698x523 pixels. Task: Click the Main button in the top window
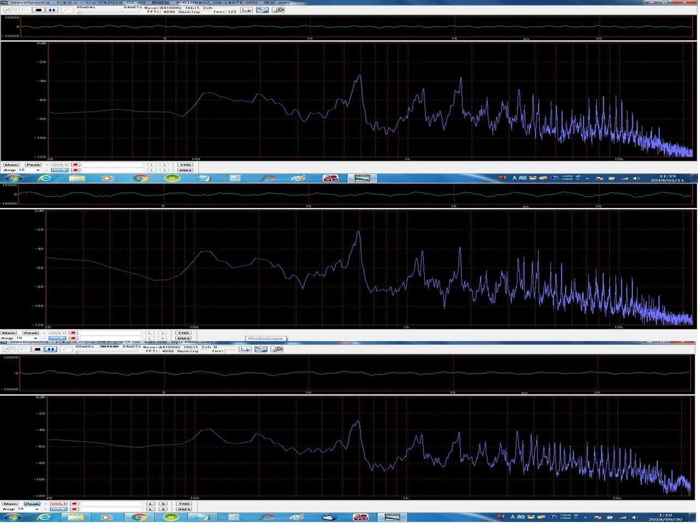[11, 165]
